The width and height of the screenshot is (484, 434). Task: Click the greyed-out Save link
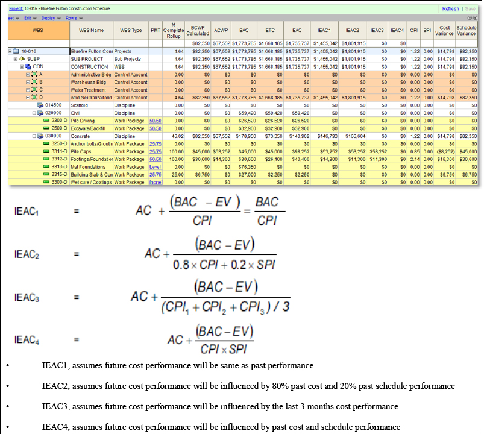click(x=470, y=8)
